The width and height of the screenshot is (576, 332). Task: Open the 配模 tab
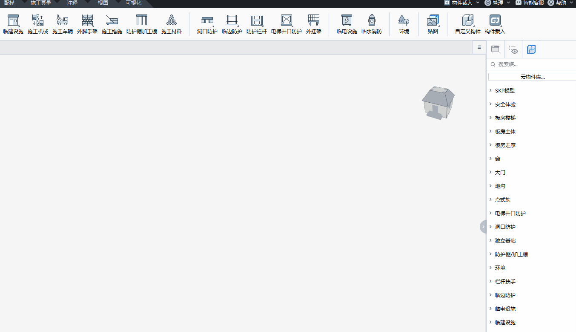(9, 3)
